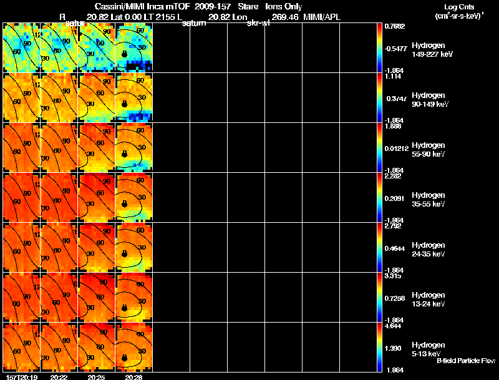The height and width of the screenshot is (380, 499).
Task: Click the color scale value '0.7682'
Action: click(395, 26)
